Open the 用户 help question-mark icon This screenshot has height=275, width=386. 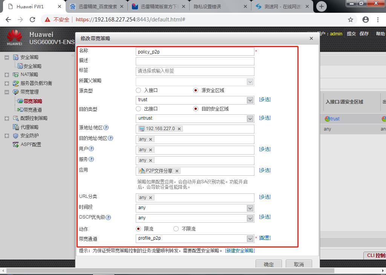pyautogui.click(x=92, y=149)
